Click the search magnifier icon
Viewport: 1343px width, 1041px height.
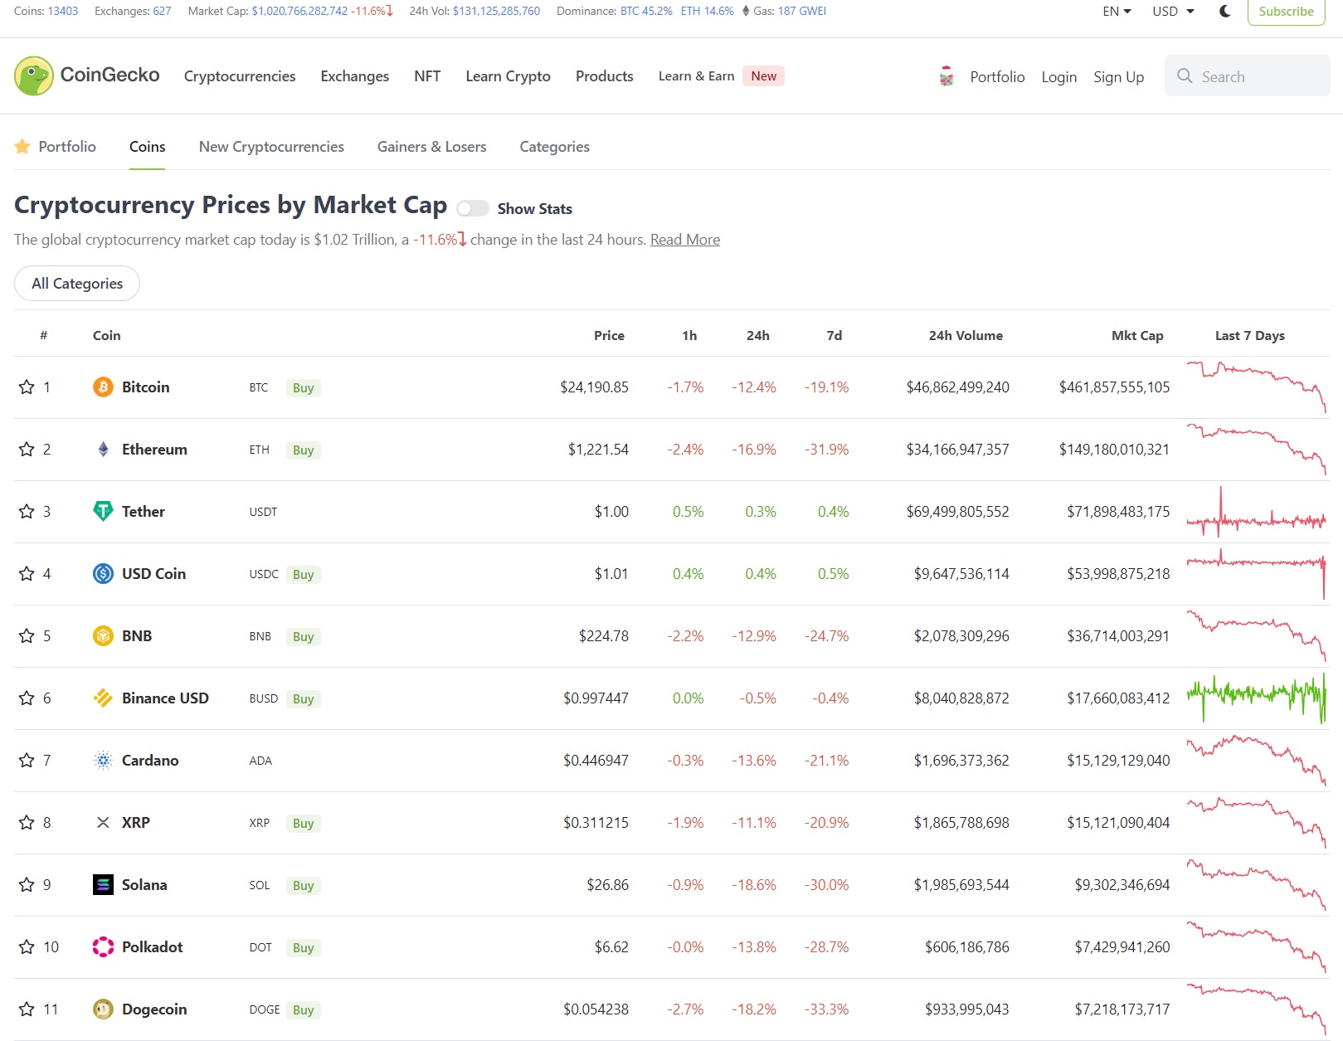[x=1185, y=76]
